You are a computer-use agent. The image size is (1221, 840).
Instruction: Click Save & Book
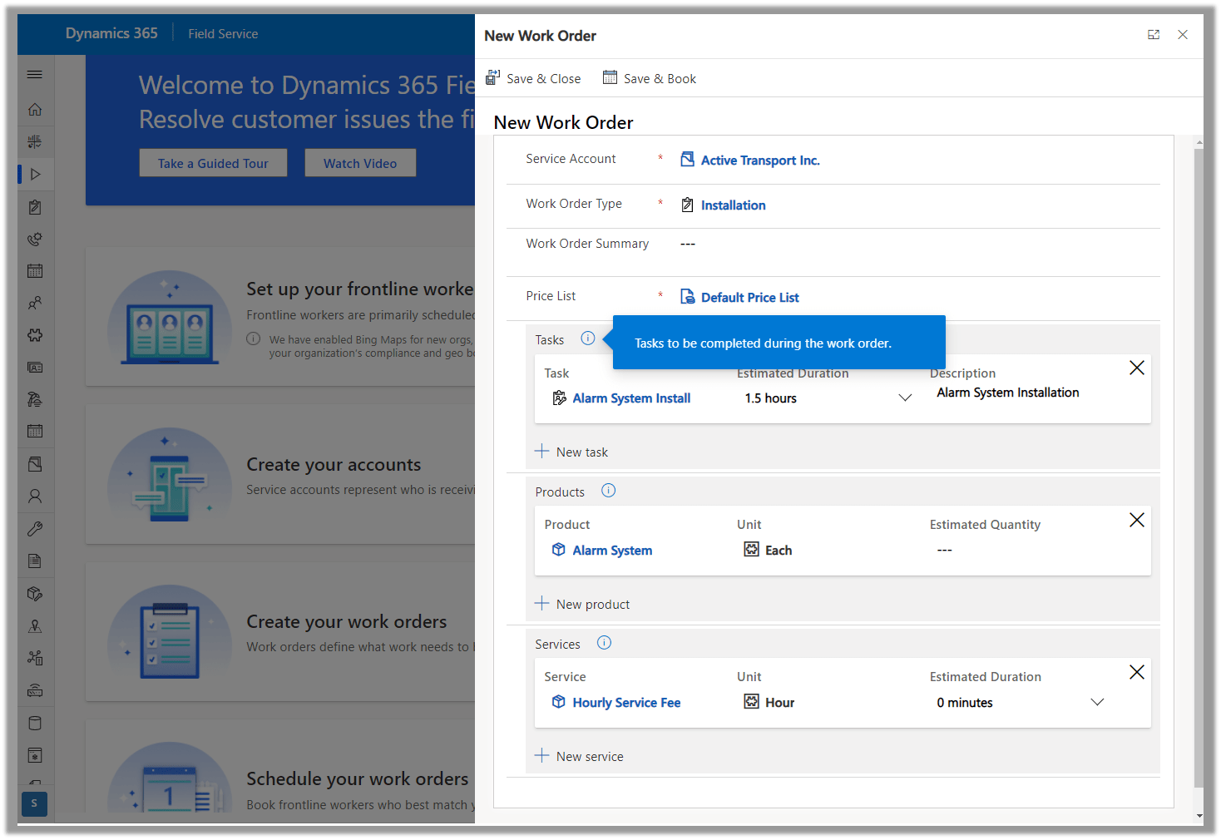point(650,78)
